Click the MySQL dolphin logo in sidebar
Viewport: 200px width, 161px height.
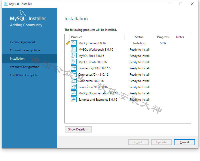click(x=23, y=13)
